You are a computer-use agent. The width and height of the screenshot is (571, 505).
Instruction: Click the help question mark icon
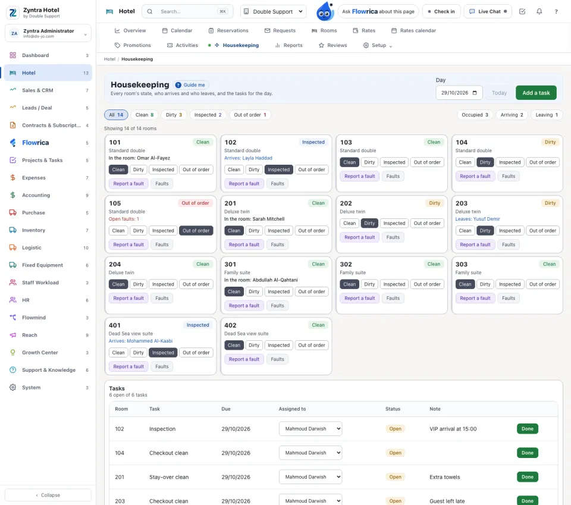click(x=556, y=11)
